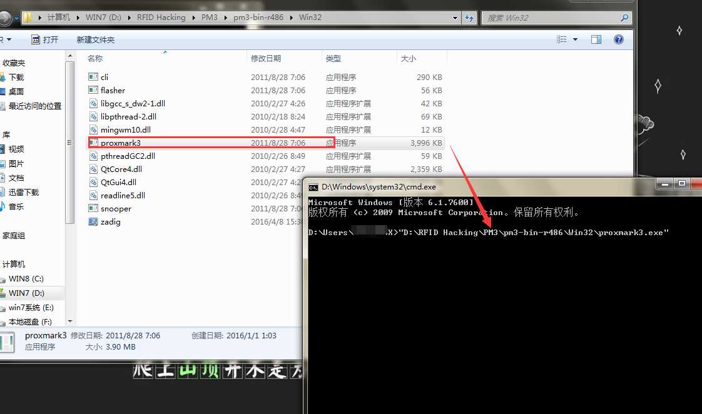Select 家庭组 in the sidebar
This screenshot has height=414, width=702.
[x=13, y=235]
